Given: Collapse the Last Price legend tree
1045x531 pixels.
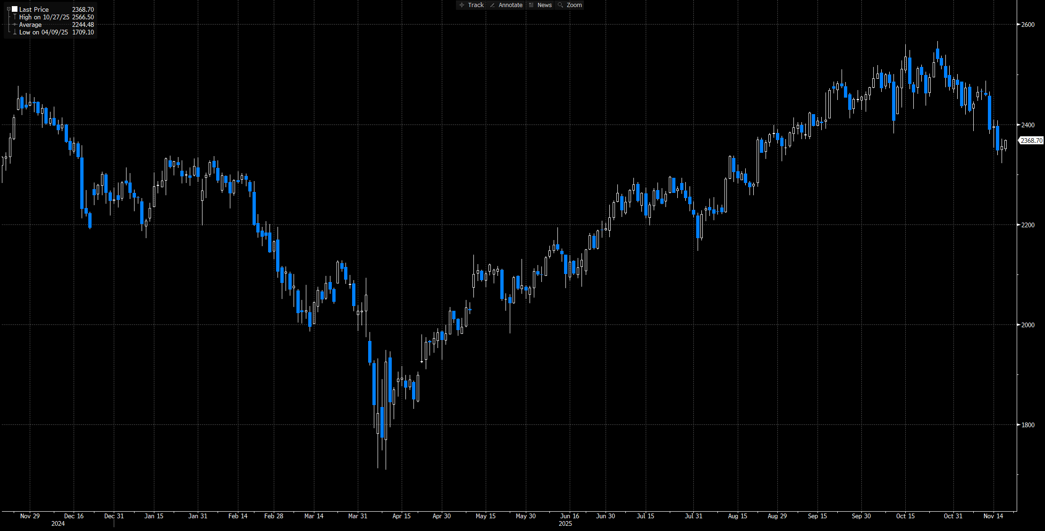Looking at the screenshot, I should [8, 9].
